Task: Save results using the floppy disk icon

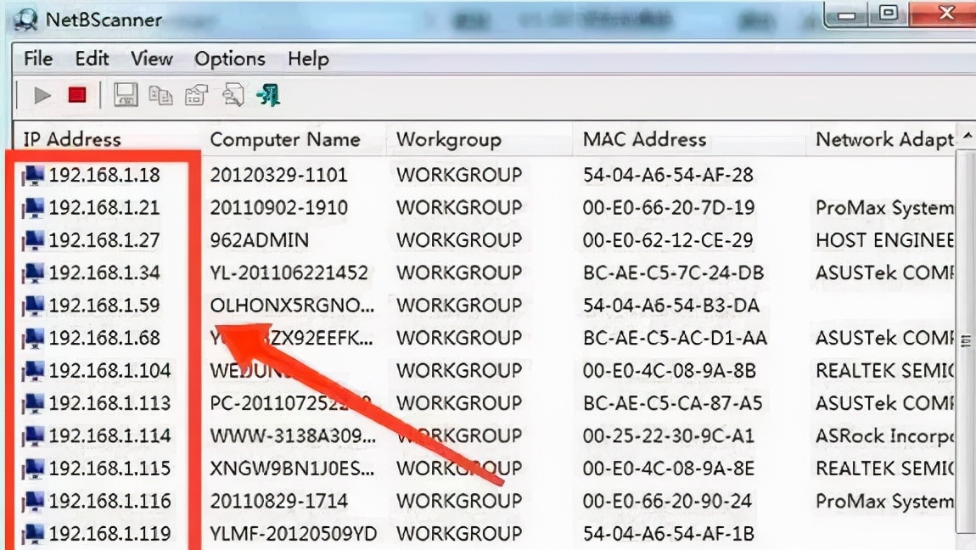Action: pyautogui.click(x=125, y=94)
